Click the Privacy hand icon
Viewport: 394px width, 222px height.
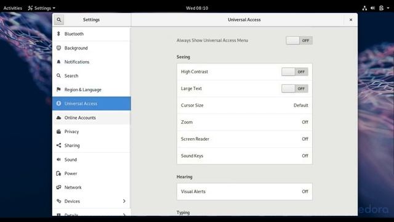58,131
